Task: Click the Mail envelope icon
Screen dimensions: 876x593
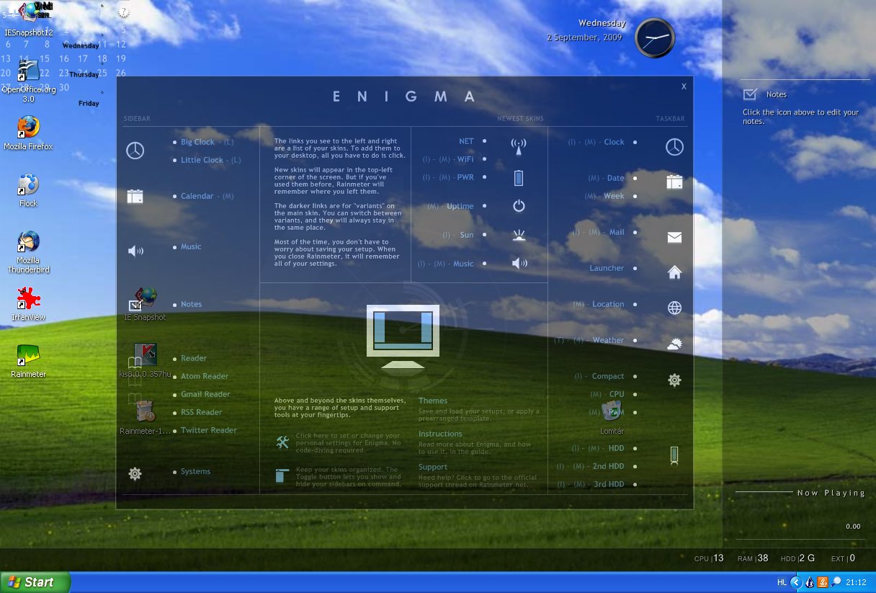Action: [x=674, y=238]
